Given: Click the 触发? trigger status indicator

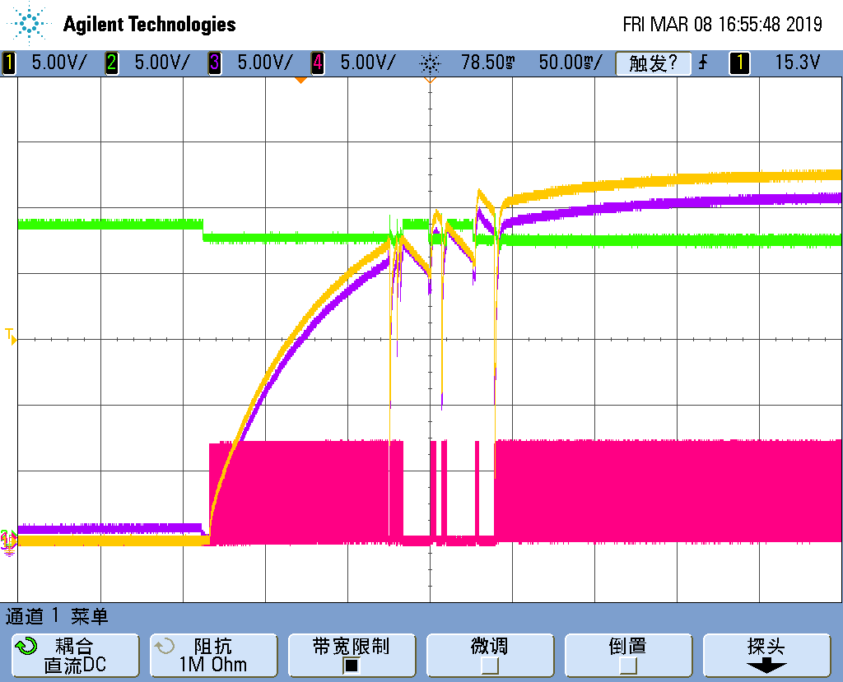Looking at the screenshot, I should (653, 63).
